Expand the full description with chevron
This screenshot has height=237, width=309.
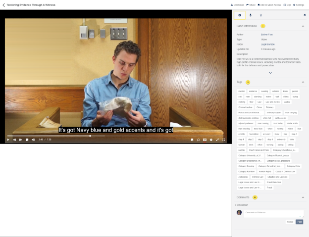pos(270,73)
